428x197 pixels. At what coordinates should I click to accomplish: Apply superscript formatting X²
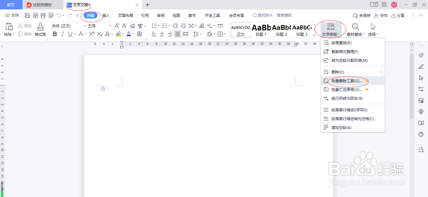click(x=92, y=34)
